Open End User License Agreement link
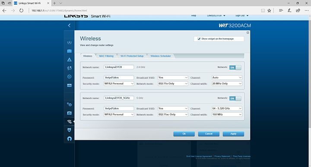 pos(199,156)
